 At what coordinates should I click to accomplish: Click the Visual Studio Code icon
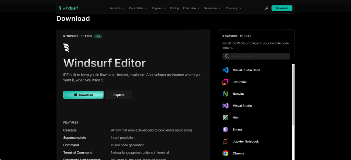tap(226, 70)
